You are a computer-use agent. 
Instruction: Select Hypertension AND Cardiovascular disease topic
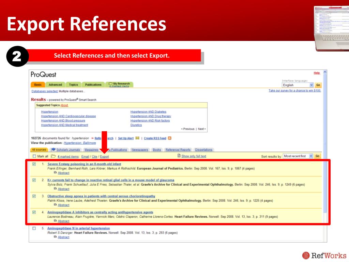68,116
